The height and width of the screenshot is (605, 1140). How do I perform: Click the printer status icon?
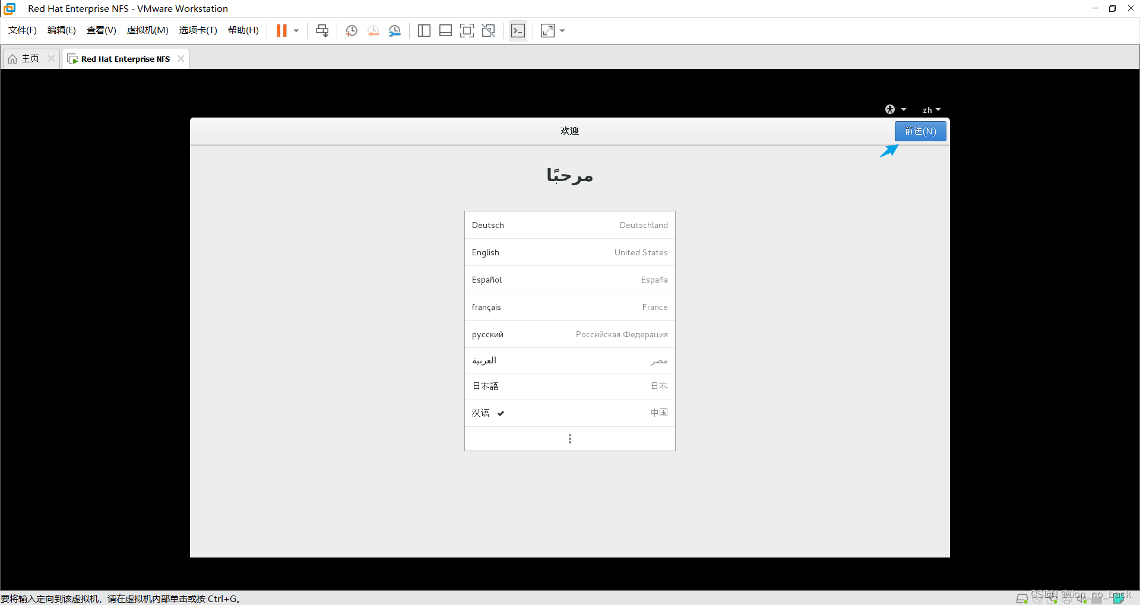pyautogui.click(x=1067, y=599)
